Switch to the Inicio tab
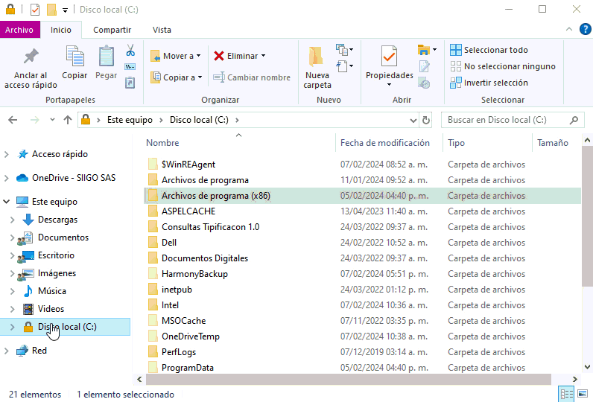Screen dimensions: 593x402 [61, 30]
